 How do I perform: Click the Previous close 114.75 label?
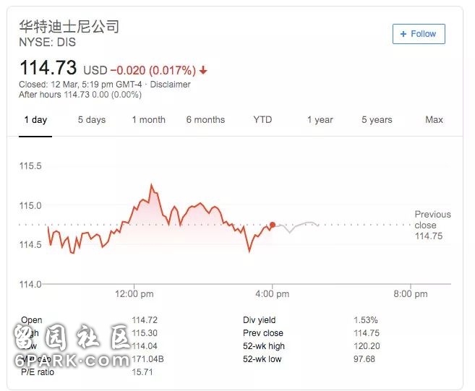coord(432,225)
